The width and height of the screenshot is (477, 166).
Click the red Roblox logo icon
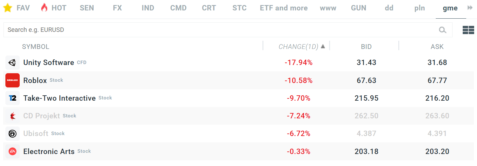tap(12, 80)
